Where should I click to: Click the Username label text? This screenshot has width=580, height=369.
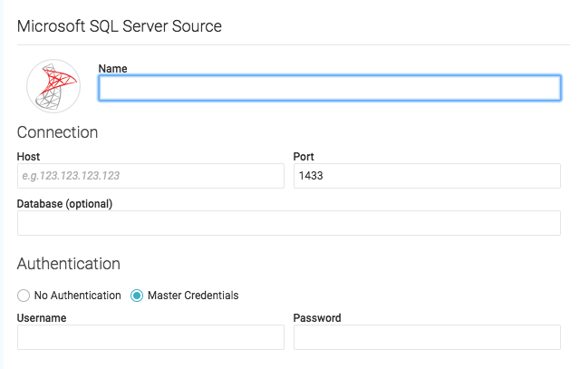click(x=42, y=318)
